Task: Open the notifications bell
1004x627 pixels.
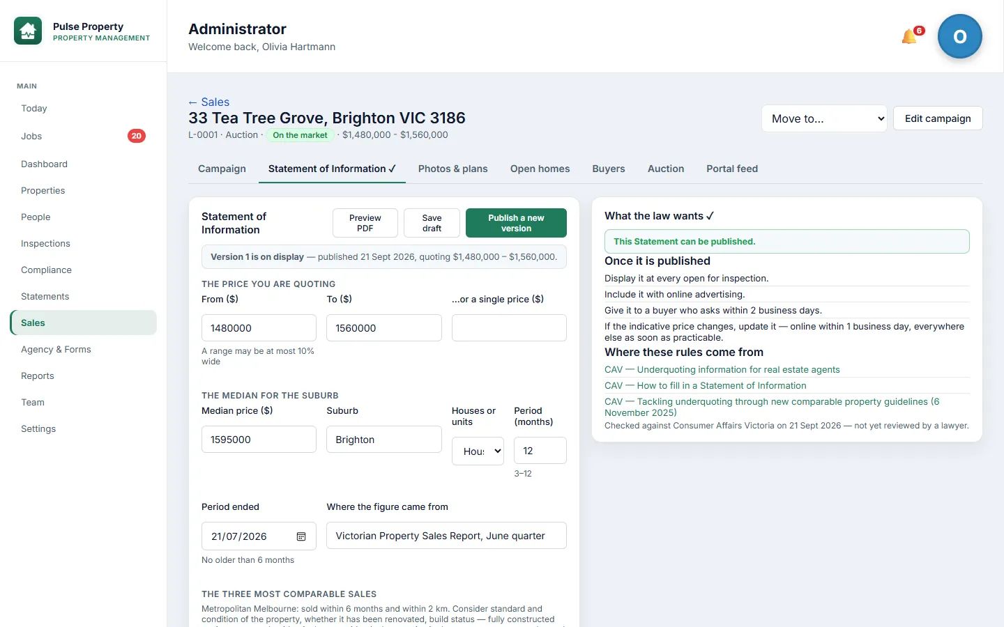Action: [909, 36]
